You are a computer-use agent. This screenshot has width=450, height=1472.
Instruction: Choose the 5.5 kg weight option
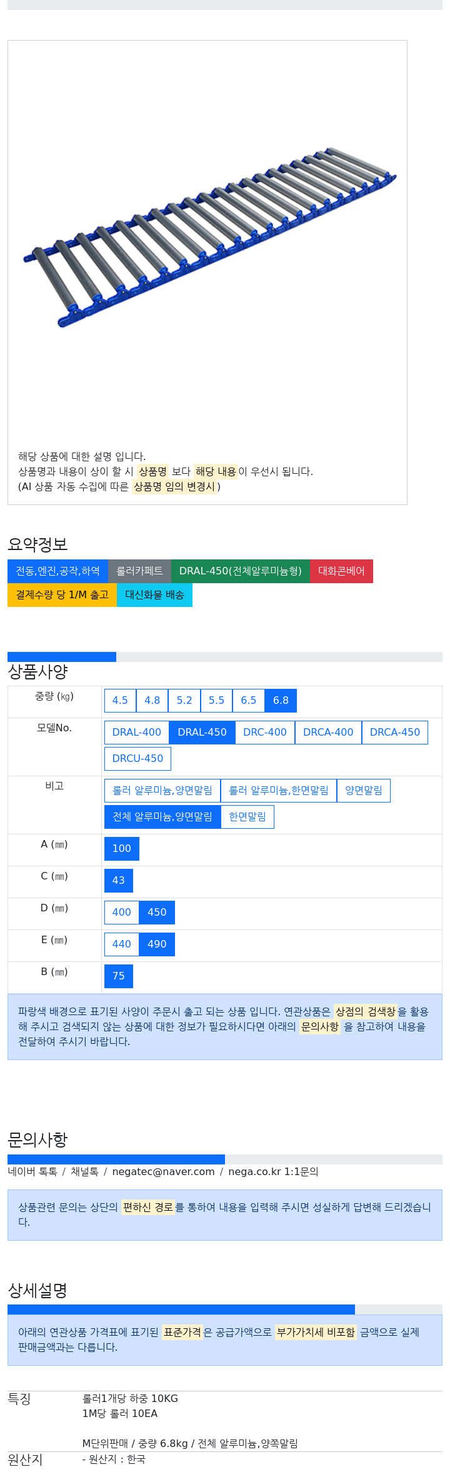[x=216, y=701]
